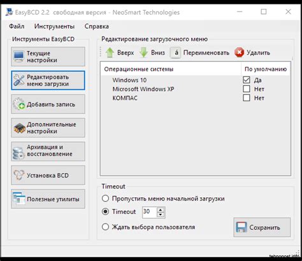Increase the Timeout value with up arrow
302x261 pixels.
pos(161,209)
